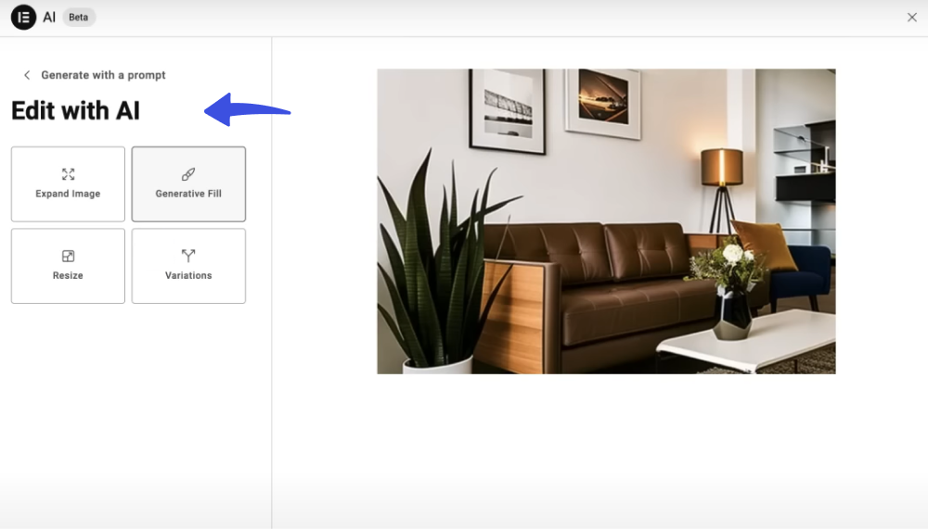Screen dimensions: 928x529
Task: Click the blue arrow annotation
Action: 248,109
